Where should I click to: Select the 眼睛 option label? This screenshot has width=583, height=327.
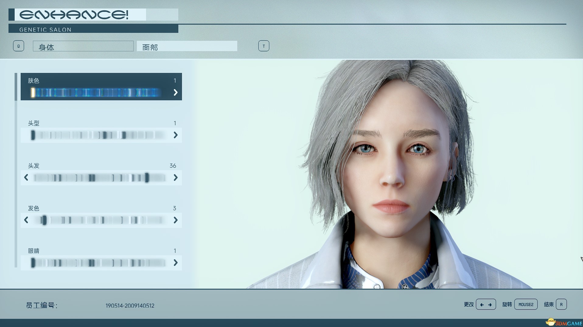point(33,251)
